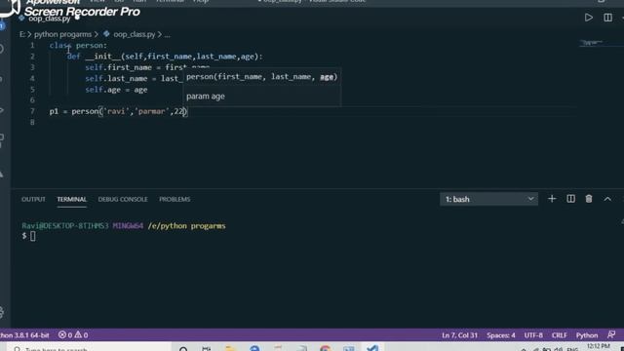Select the oop_class.py editor tab
This screenshot has height=351, width=624.
coord(49,19)
